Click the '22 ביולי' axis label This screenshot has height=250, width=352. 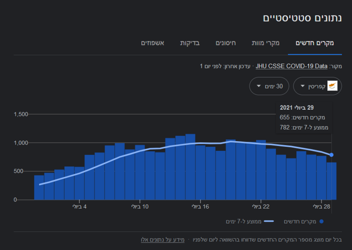point(261,207)
